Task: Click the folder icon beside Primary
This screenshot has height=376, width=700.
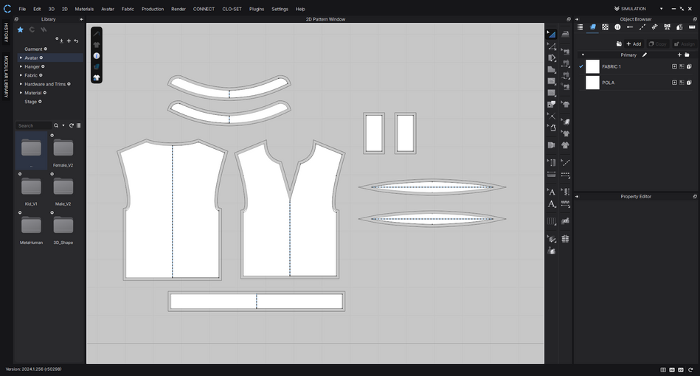Action: [x=687, y=55]
